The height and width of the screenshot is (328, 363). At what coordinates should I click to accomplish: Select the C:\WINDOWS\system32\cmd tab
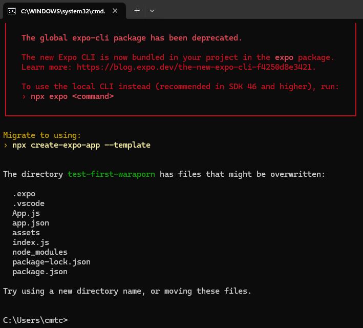coord(61,11)
